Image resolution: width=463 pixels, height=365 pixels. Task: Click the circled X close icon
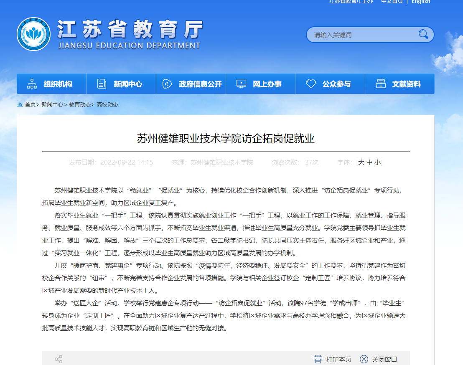364,359
